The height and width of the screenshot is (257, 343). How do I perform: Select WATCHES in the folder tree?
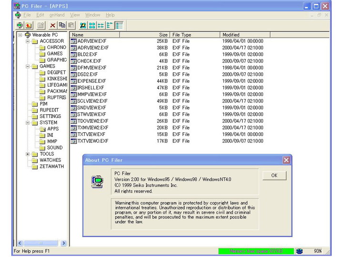pyautogui.click(x=50, y=160)
